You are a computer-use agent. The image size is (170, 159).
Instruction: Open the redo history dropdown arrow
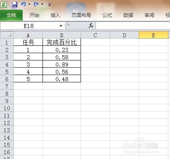[42, 4]
